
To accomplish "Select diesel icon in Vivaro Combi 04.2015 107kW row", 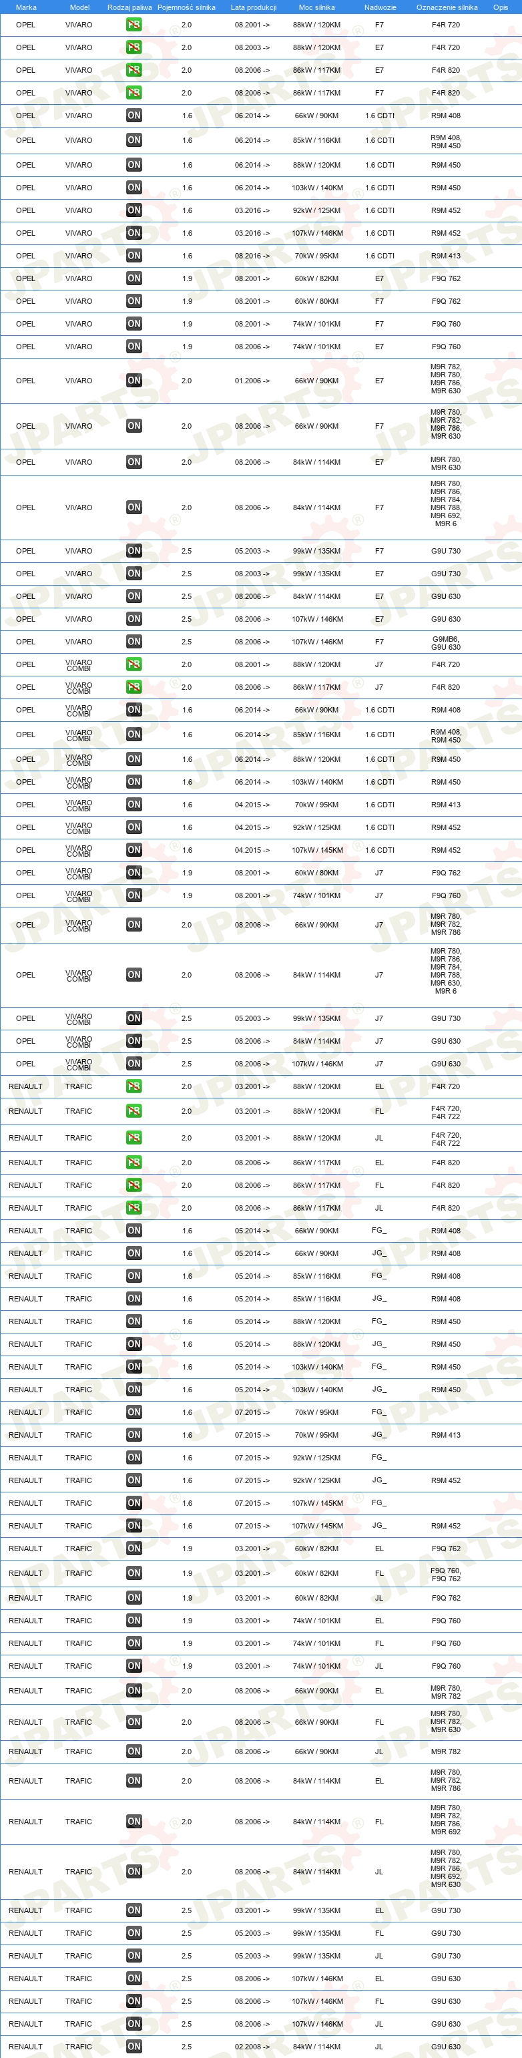I will (x=134, y=850).
